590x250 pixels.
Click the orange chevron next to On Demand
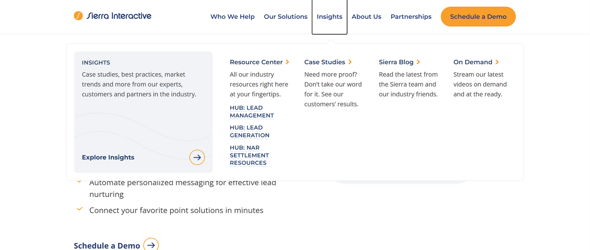coord(497,62)
